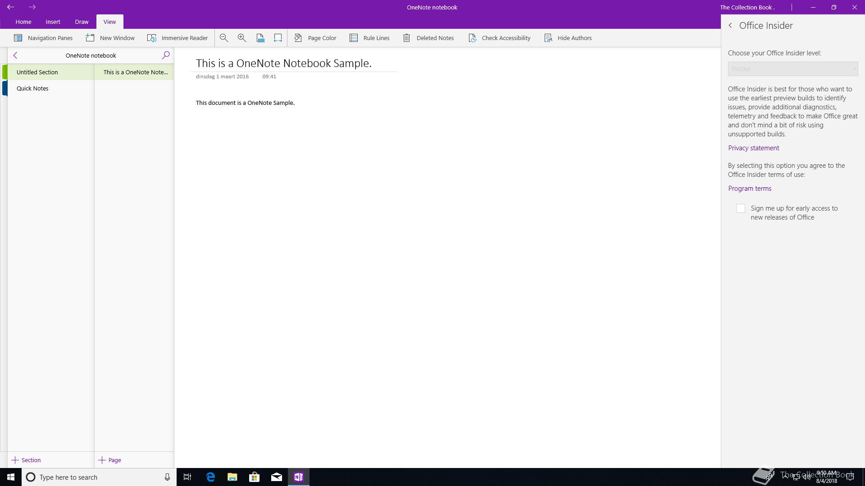The width and height of the screenshot is (865, 486).
Task: Open Microsoft Store from the taskbar
Action: tap(255, 477)
